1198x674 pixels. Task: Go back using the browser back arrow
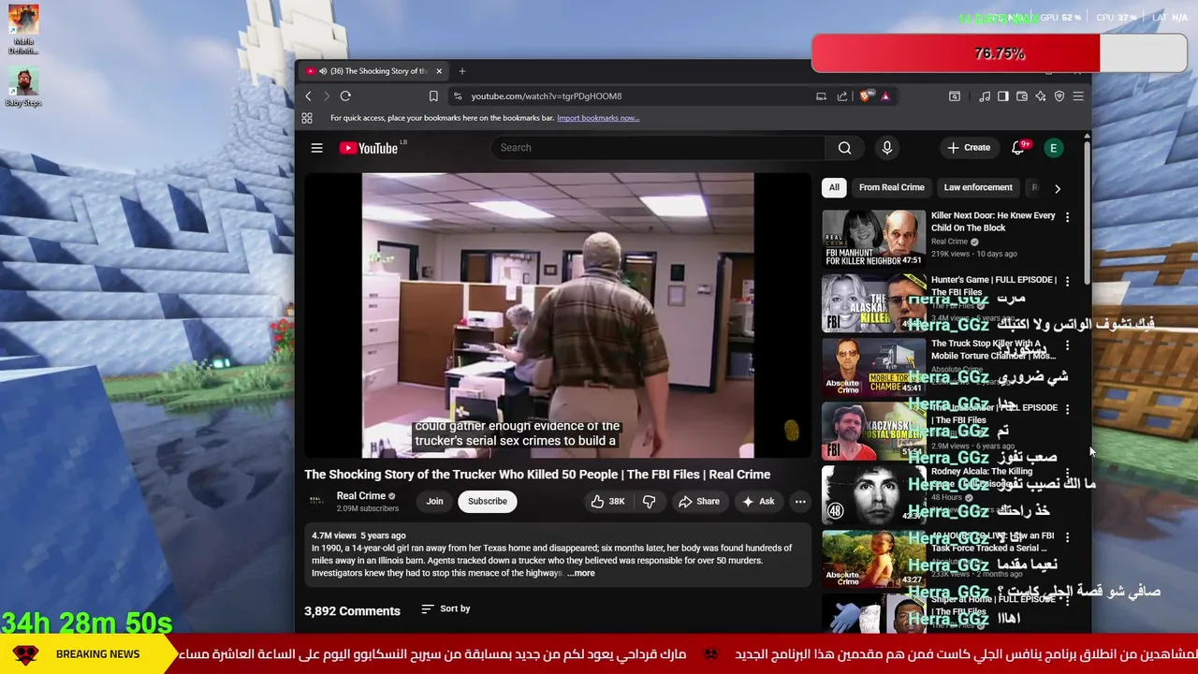pyautogui.click(x=308, y=96)
